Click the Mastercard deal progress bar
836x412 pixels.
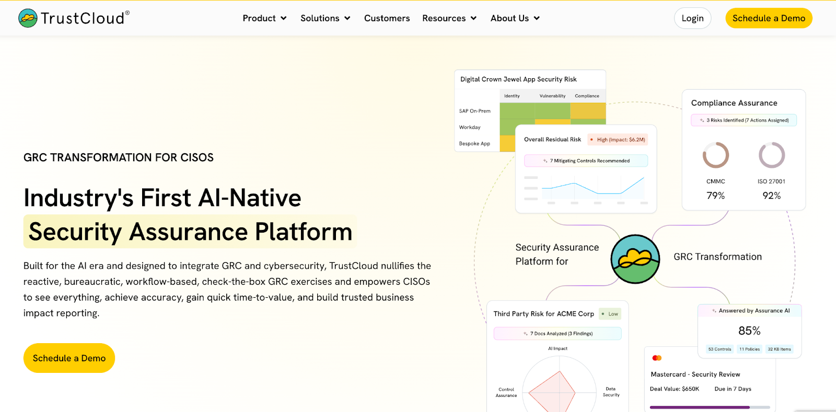(x=710, y=407)
